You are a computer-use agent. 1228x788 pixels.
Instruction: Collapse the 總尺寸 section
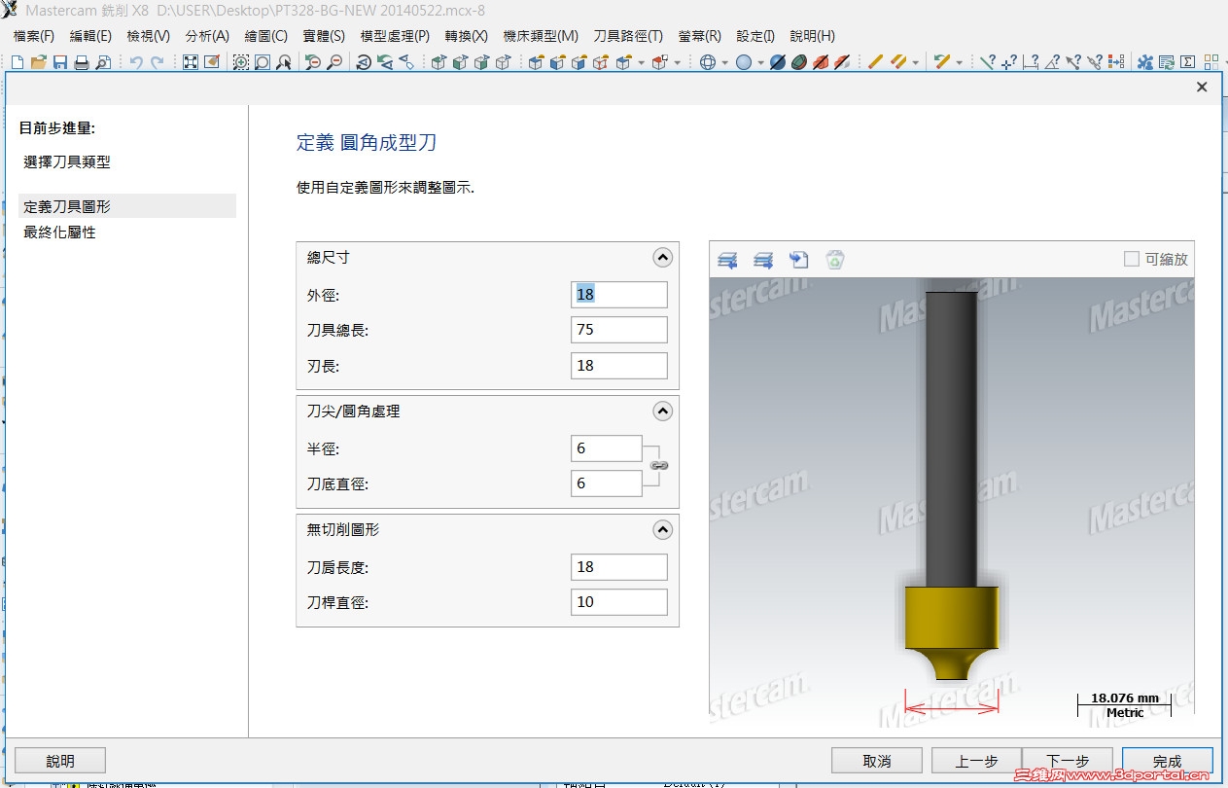[x=662, y=258]
